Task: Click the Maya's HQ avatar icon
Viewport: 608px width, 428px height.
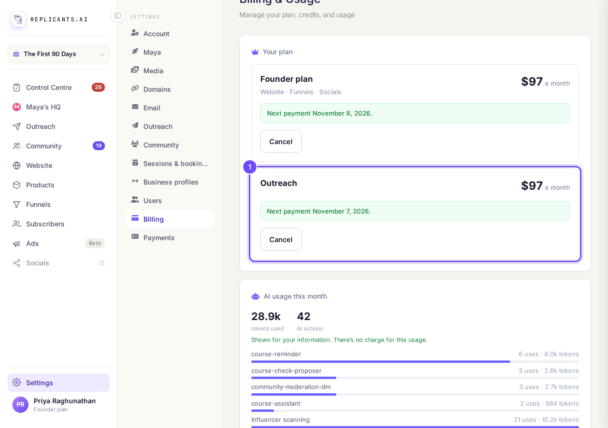Action: click(17, 107)
